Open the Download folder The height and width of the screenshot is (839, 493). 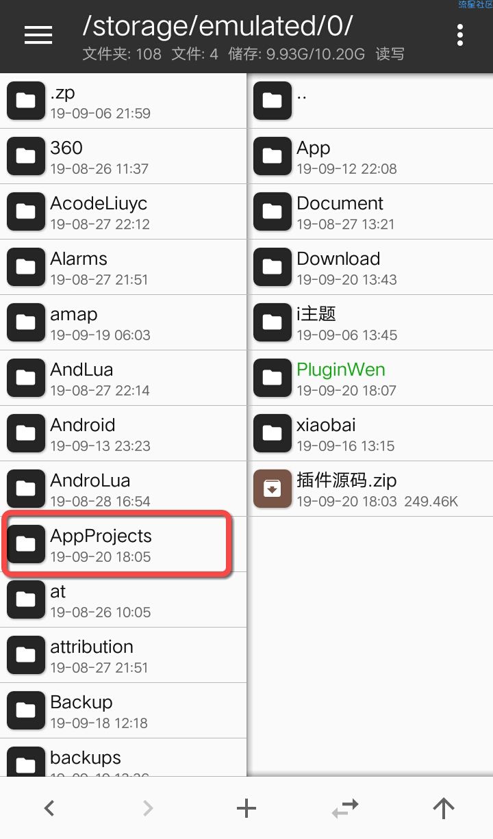370,267
